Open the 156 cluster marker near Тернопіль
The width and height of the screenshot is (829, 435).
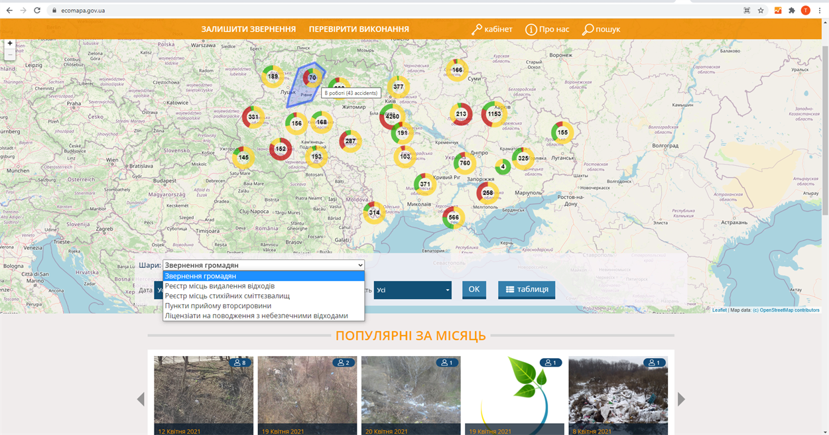coord(296,123)
